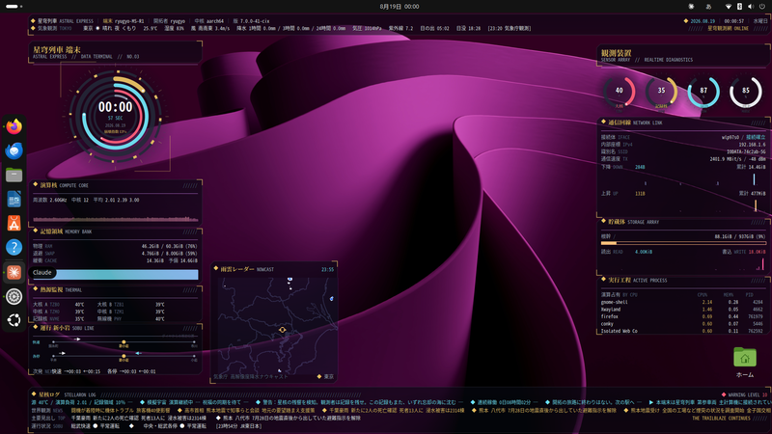This screenshot has height=434, width=772.
Task: Click the 東京 label under the radar
Action: (326, 376)
